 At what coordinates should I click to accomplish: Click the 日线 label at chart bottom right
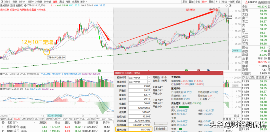[x=236, y=115]
